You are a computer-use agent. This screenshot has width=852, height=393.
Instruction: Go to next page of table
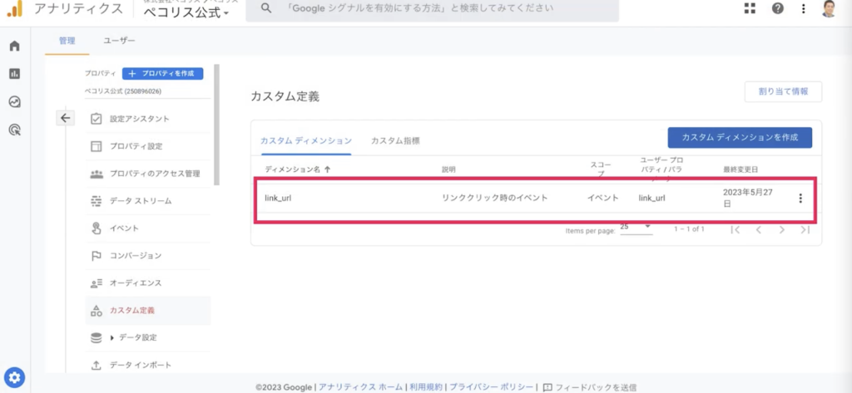tap(782, 229)
